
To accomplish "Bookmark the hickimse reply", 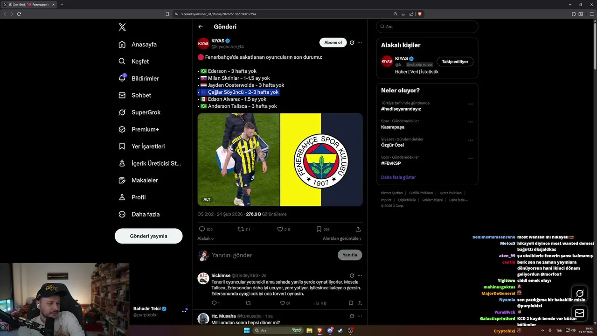I will tap(351, 303).
